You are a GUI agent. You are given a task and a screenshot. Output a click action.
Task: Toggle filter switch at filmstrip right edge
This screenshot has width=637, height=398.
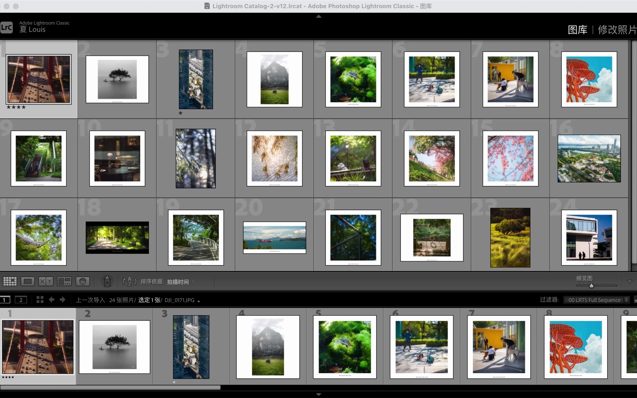click(635, 300)
